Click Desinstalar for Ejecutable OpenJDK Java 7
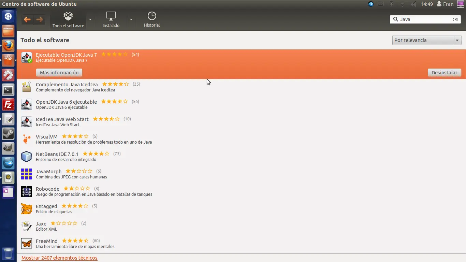 (444, 72)
